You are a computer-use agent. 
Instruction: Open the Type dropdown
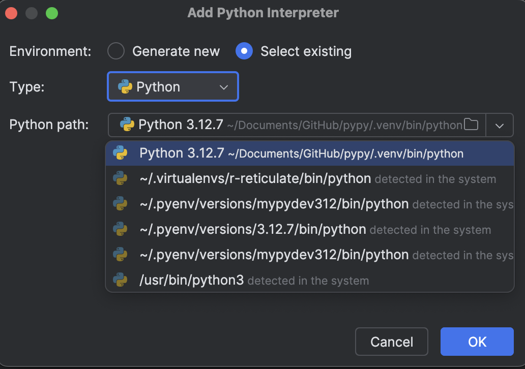(x=172, y=86)
